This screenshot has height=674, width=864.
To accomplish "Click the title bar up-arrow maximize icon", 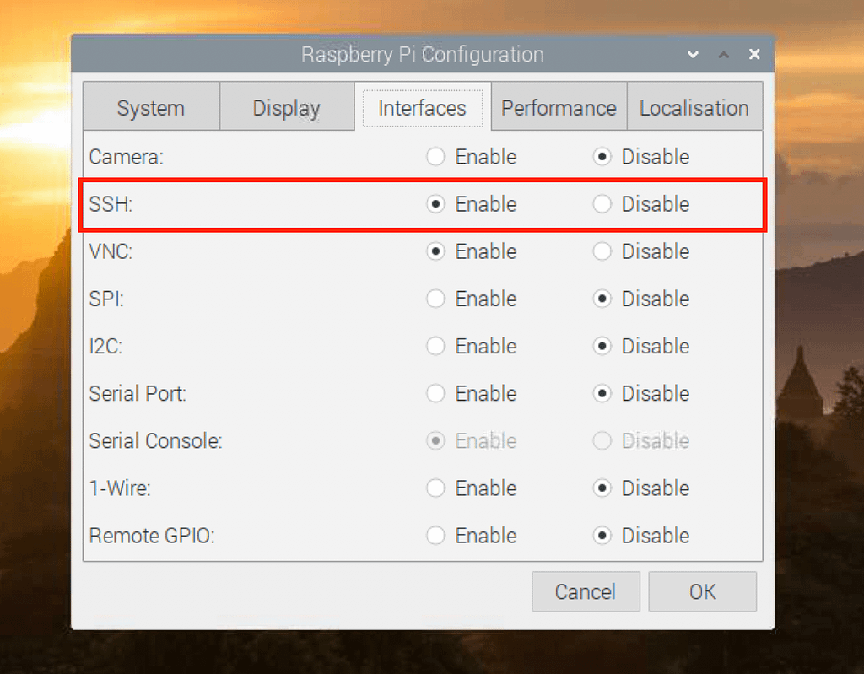I will click(724, 55).
